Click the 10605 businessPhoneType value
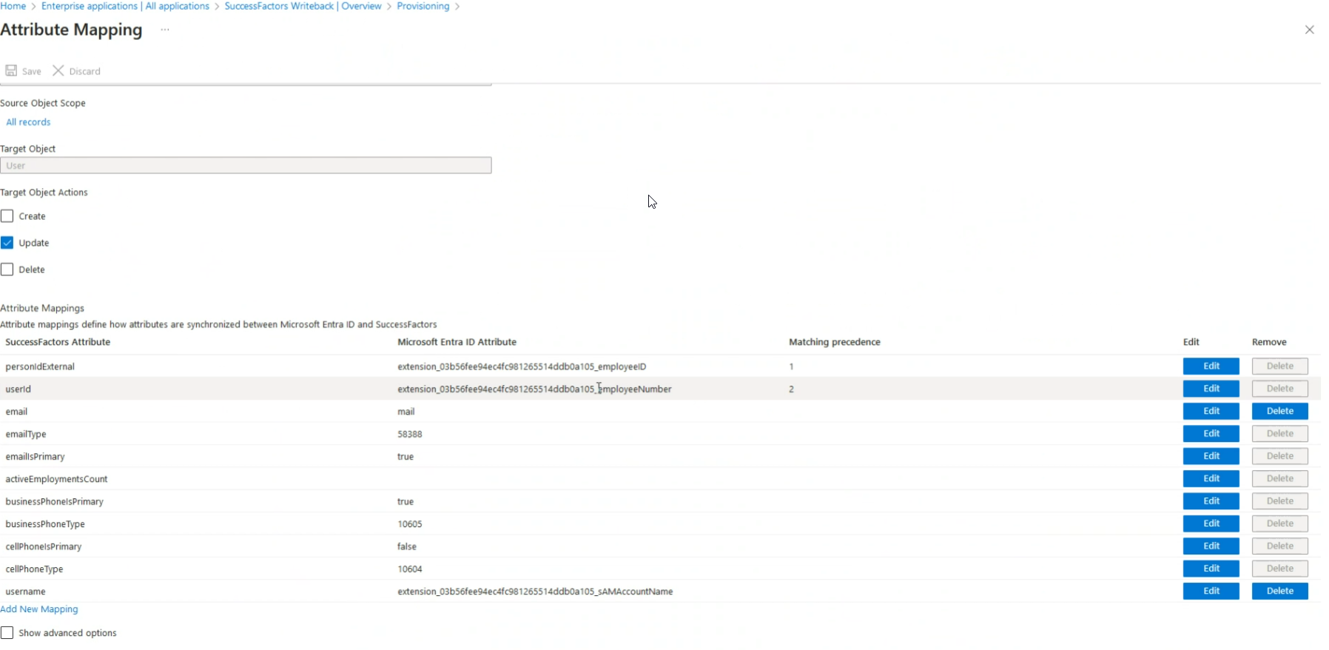This screenshot has height=650, width=1329. pos(410,524)
